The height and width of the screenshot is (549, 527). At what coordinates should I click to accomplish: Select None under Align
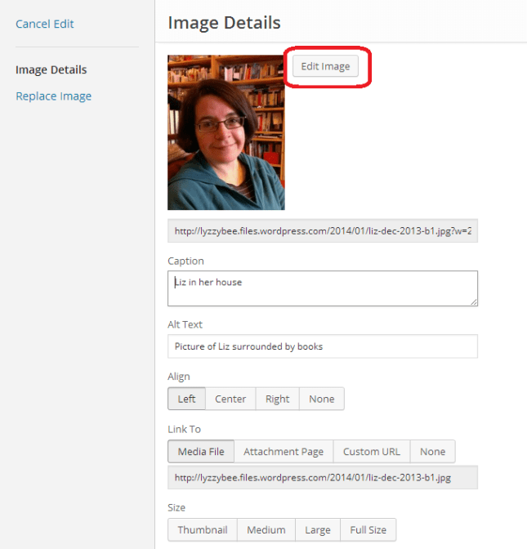pyautogui.click(x=322, y=399)
